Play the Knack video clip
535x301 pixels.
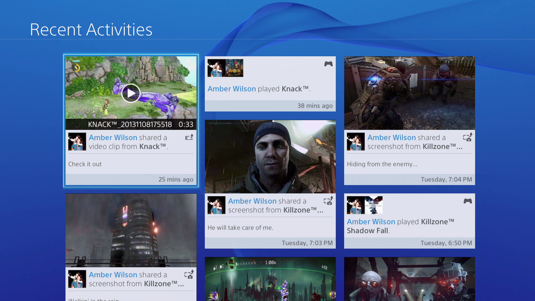pyautogui.click(x=131, y=93)
